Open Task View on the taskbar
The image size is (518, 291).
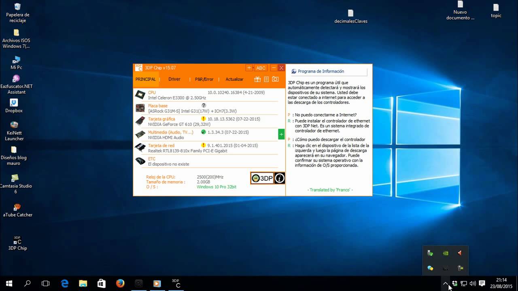click(x=46, y=284)
